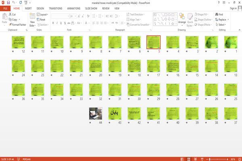242x161 pixels.
Task: Expand the Shape Outline dropdown
Action: point(203,20)
